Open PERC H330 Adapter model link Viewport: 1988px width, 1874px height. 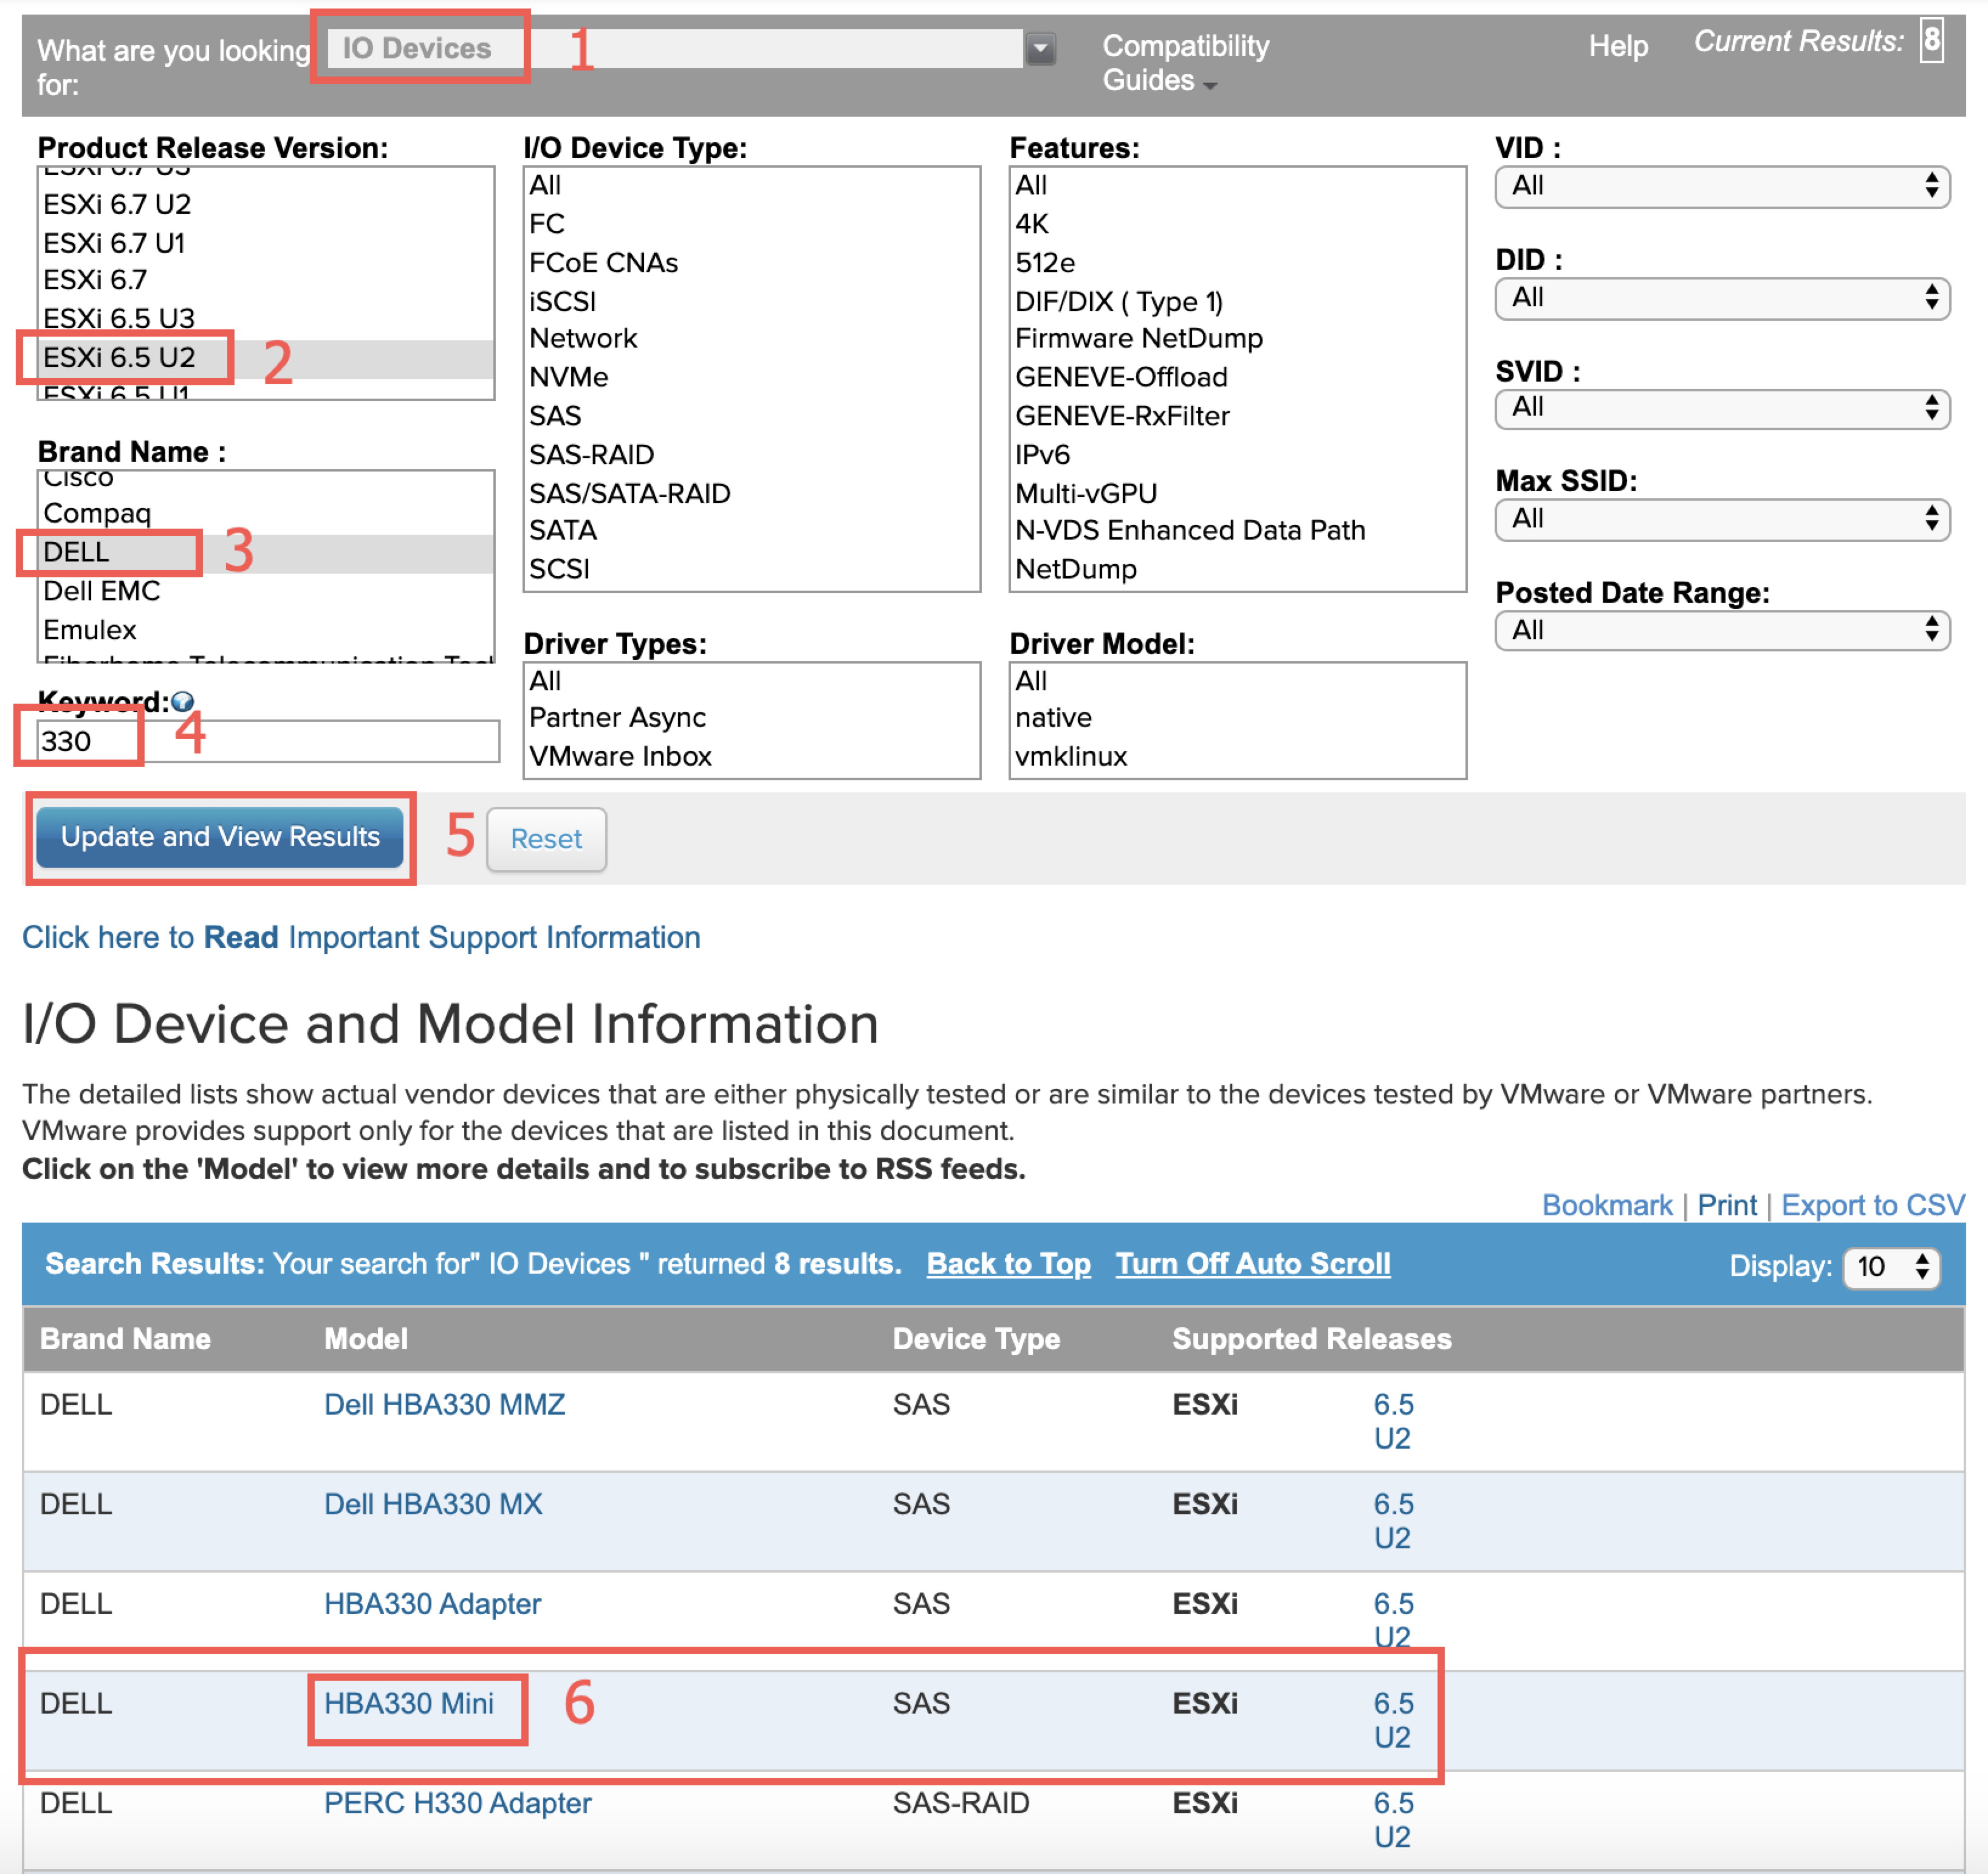click(x=457, y=1803)
